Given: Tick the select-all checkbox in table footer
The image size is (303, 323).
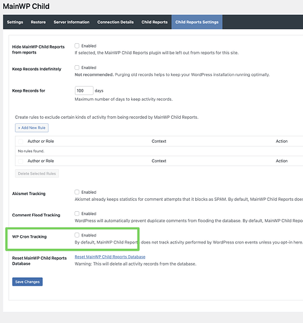Looking at the screenshot, I should (x=21, y=161).
